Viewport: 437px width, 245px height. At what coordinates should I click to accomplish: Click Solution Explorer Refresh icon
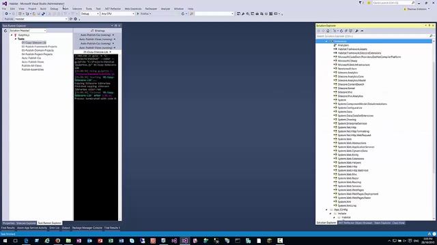pos(341,31)
